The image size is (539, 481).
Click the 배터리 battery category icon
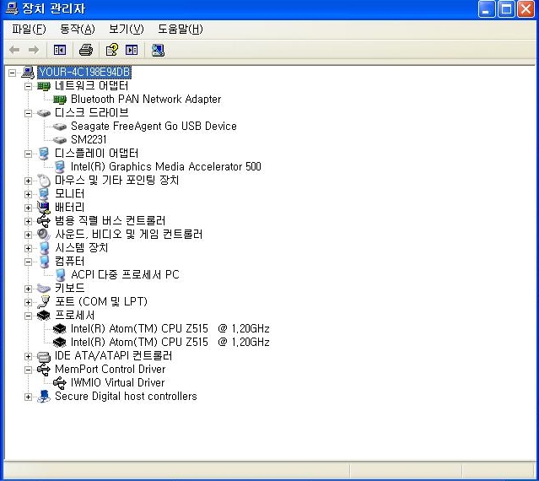[44, 208]
